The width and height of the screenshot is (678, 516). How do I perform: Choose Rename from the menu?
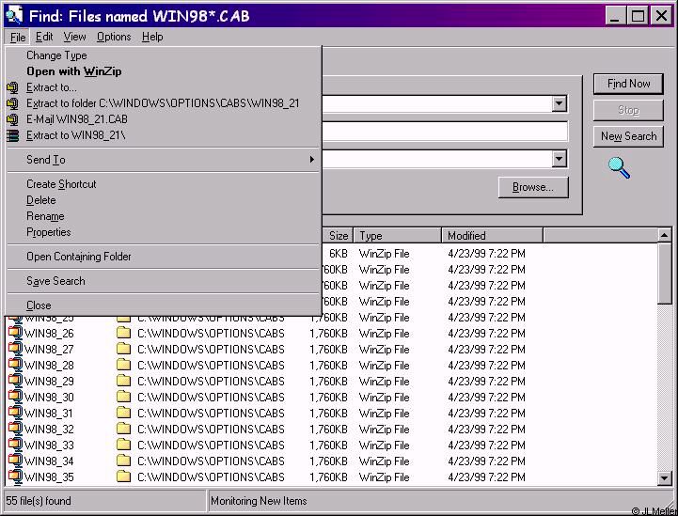click(164, 216)
